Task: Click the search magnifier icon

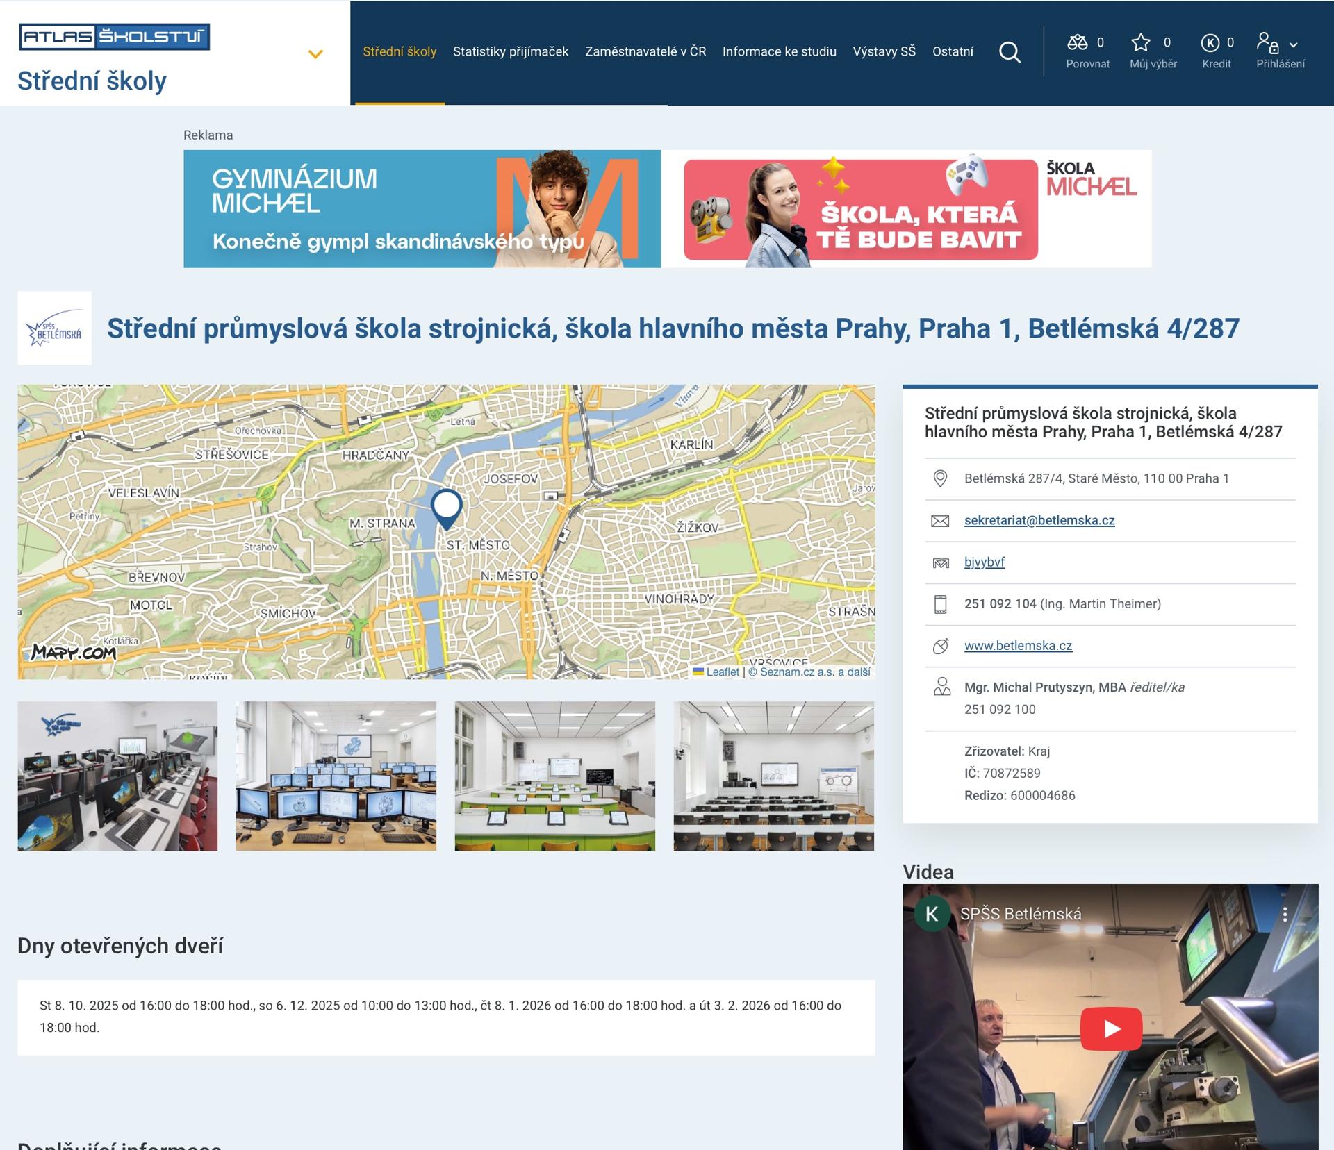Action: (1010, 52)
